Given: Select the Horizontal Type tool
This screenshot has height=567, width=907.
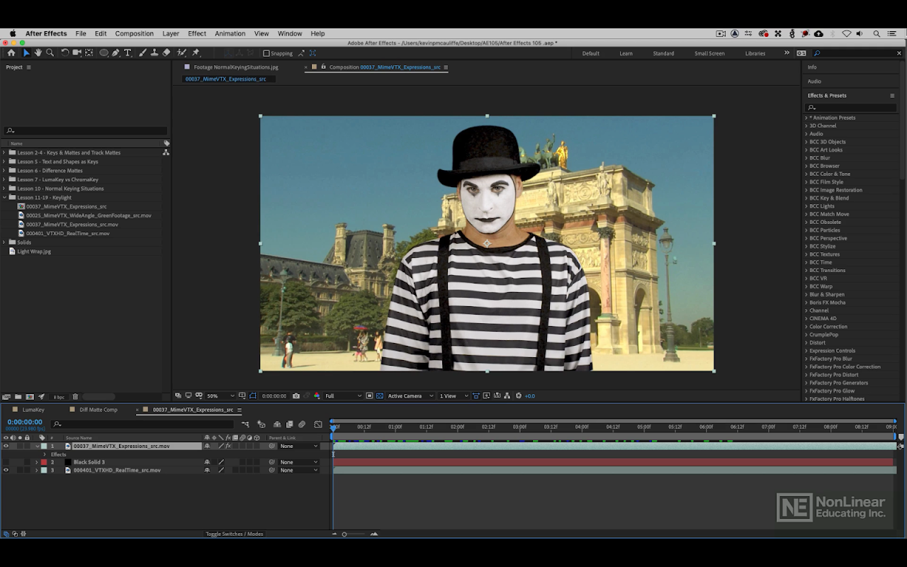Looking at the screenshot, I should tap(128, 53).
